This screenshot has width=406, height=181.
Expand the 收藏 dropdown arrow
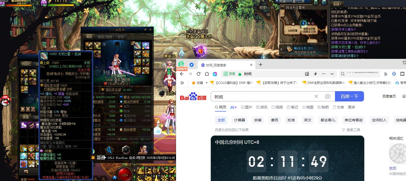click(x=207, y=83)
